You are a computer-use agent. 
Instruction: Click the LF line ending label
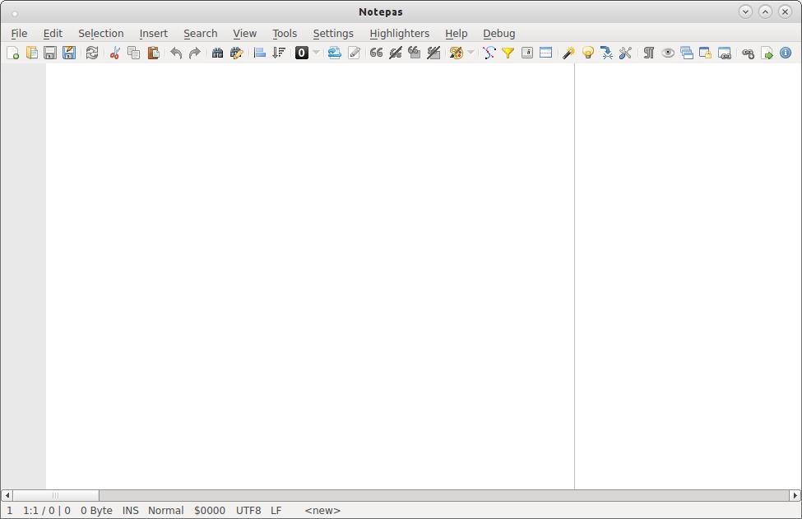point(276,511)
